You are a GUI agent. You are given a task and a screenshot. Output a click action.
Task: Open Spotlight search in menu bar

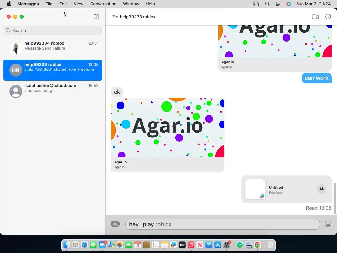tap(267, 4)
